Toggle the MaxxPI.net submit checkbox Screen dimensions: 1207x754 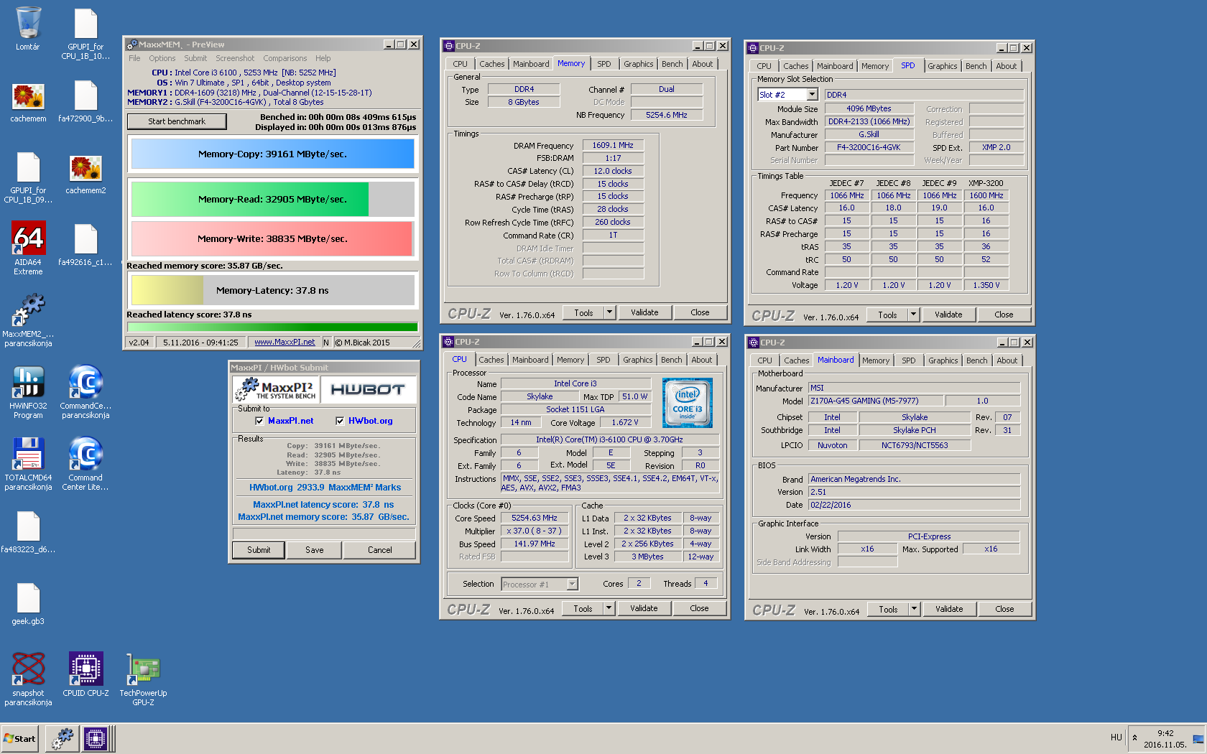pyautogui.click(x=259, y=421)
